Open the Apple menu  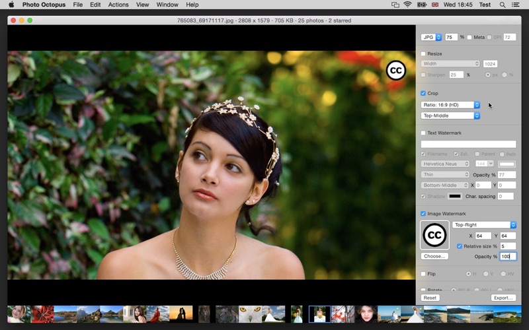coord(11,5)
